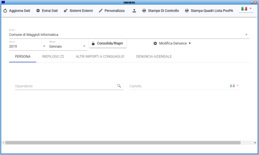Viewport: 259px width, 155px height.
Task: Click the Sistemi Esterni gears icon
Action: click(x=66, y=11)
